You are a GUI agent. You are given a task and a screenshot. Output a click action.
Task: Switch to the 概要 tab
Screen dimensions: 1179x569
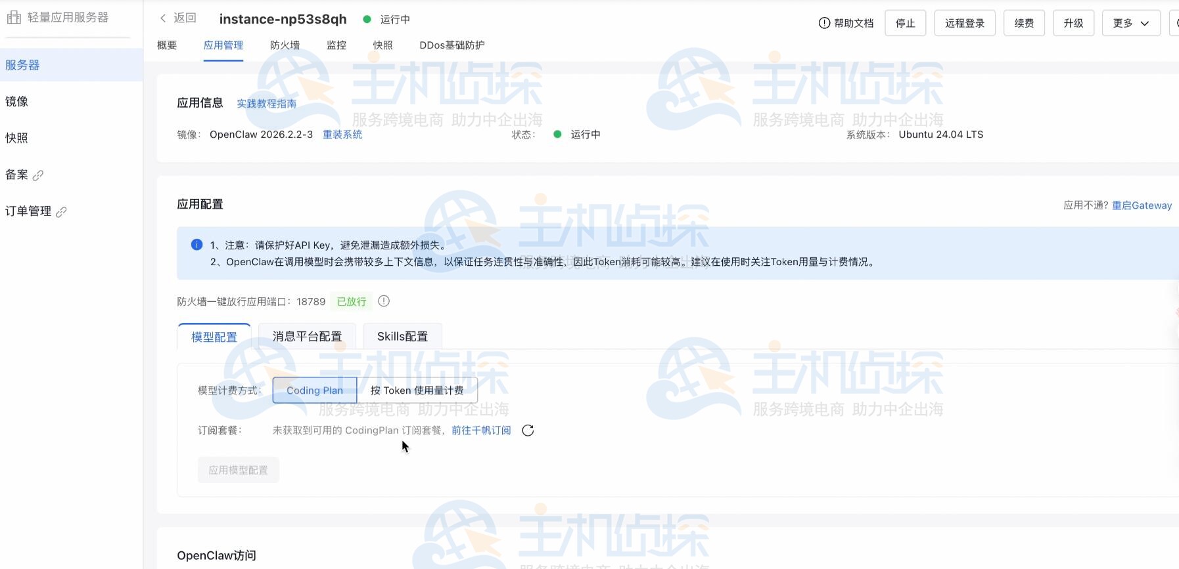click(x=167, y=45)
